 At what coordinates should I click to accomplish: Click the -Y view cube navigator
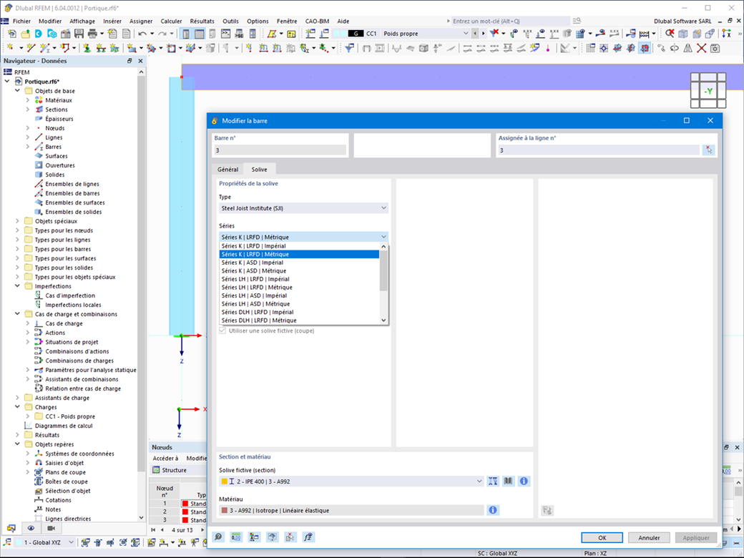708,91
